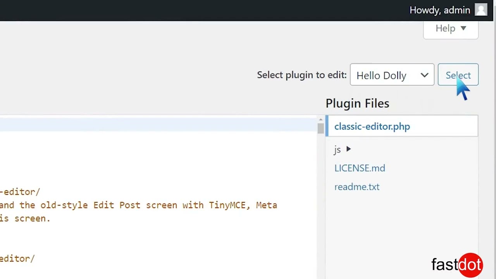496x279 pixels.
Task: Expand the js folder arrow
Action: point(348,149)
